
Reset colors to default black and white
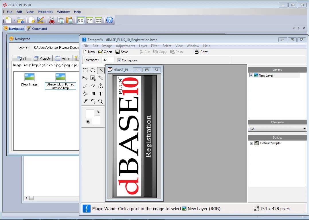point(88,122)
